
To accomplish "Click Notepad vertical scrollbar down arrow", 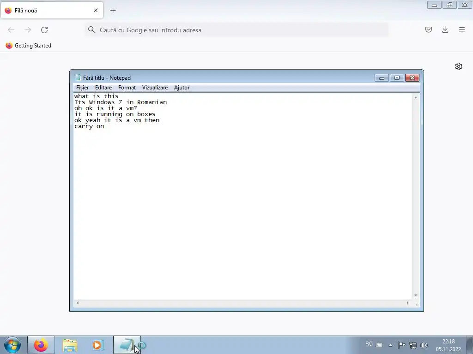I will click(416, 295).
